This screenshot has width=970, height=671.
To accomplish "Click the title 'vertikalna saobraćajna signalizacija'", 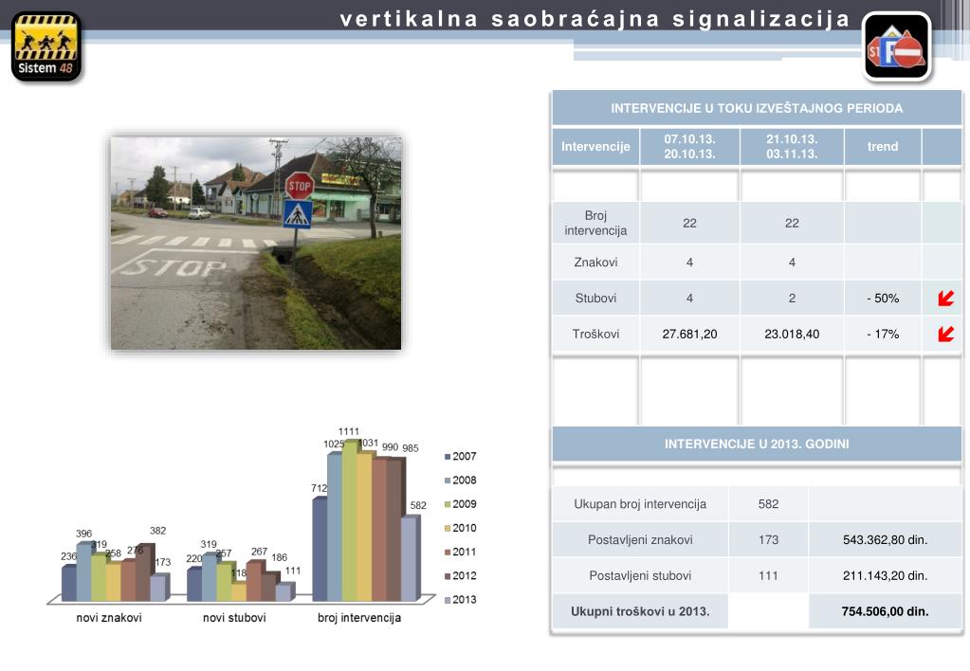I will click(x=595, y=19).
